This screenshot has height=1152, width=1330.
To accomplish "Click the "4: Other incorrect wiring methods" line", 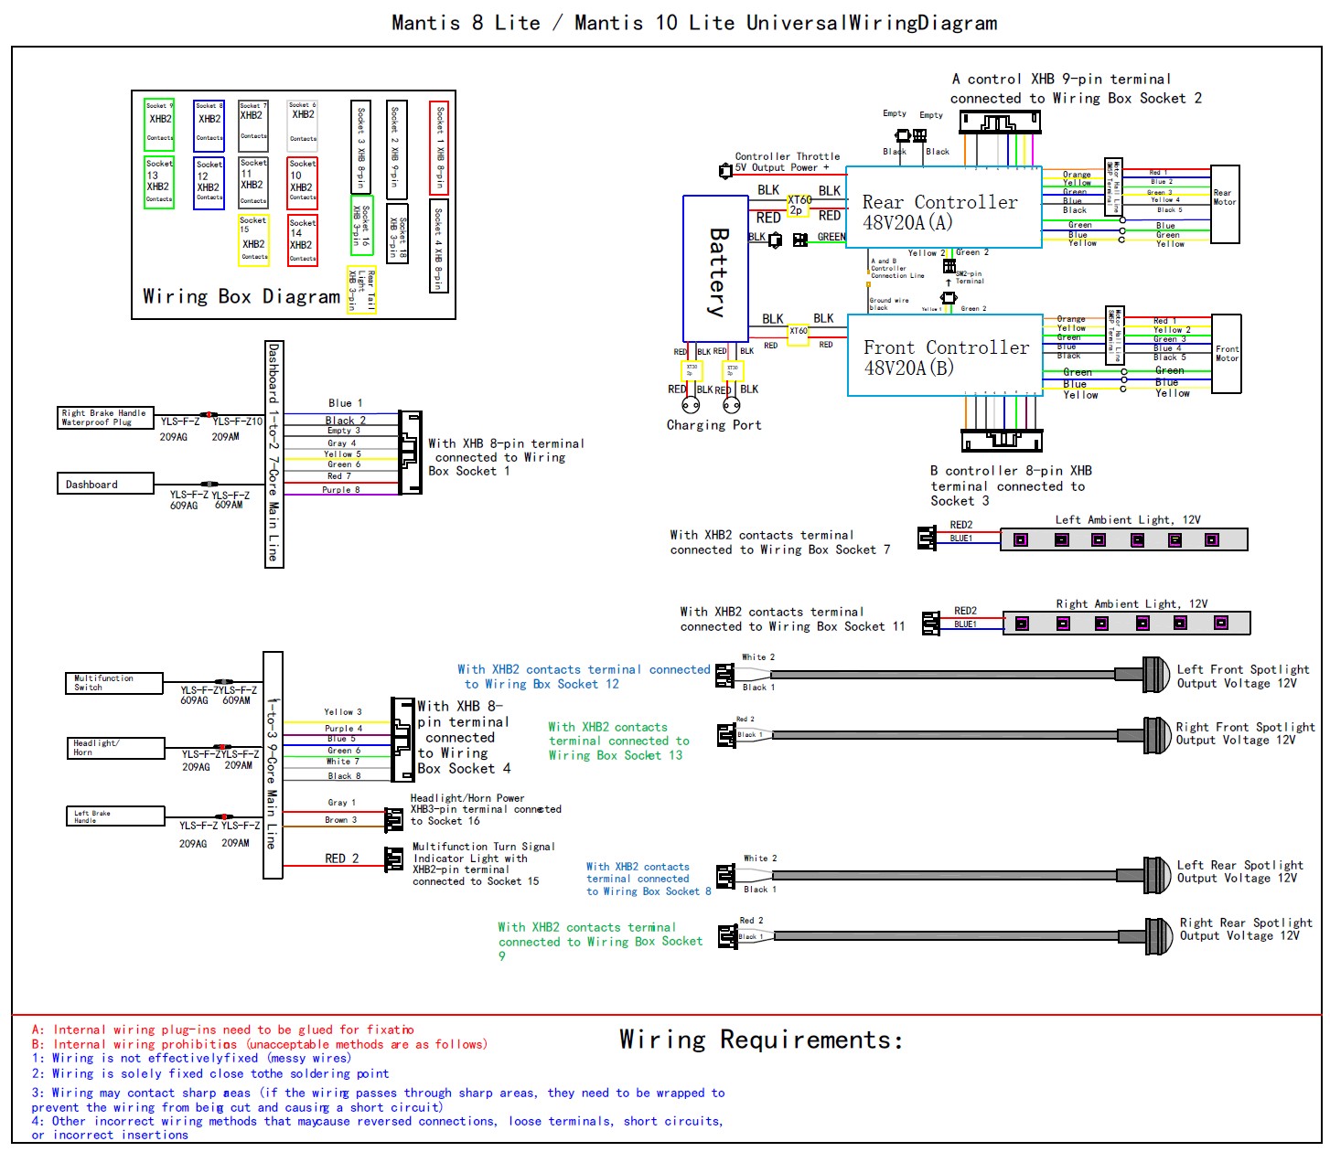I will pyautogui.click(x=377, y=1128).
